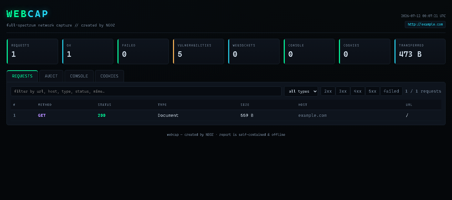Click the filter by url search field
Screen dimensions: 452x200
coord(146,91)
